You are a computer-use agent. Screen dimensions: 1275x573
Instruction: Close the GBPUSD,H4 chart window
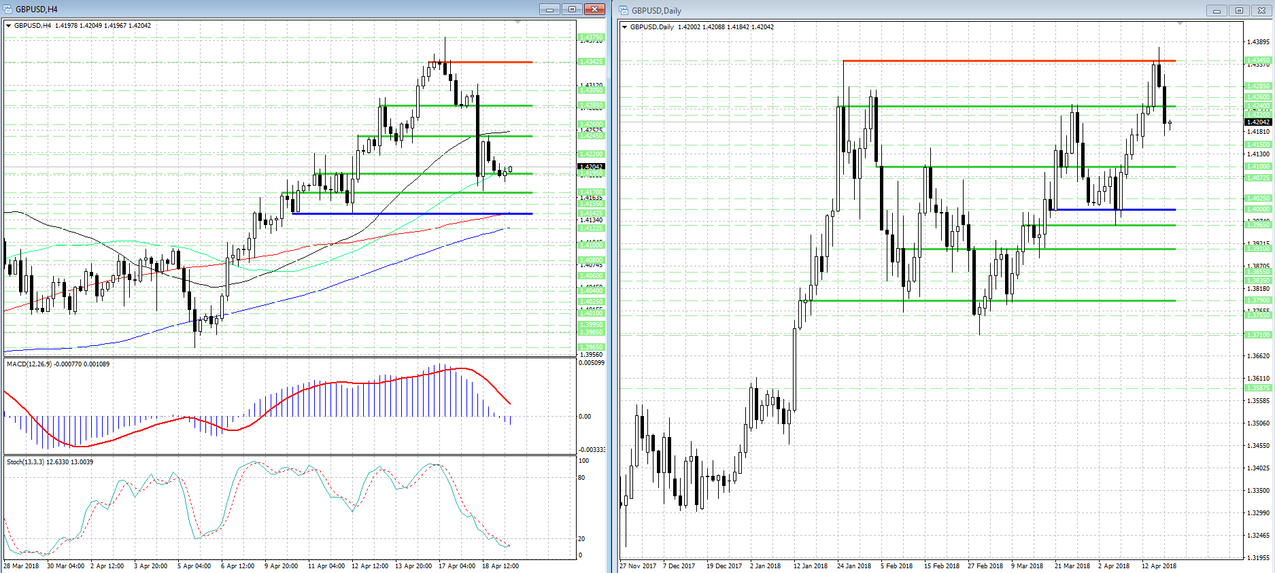(594, 9)
